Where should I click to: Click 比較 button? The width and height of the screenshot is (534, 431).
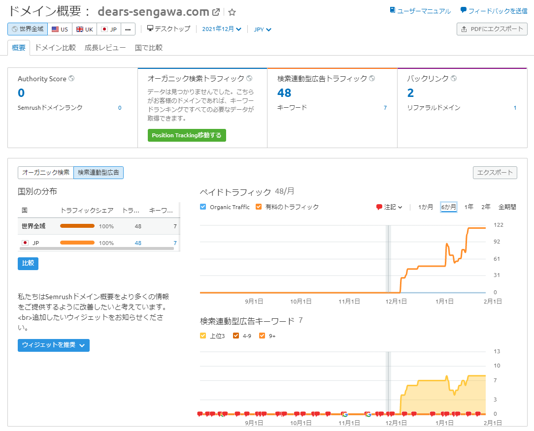[28, 263]
